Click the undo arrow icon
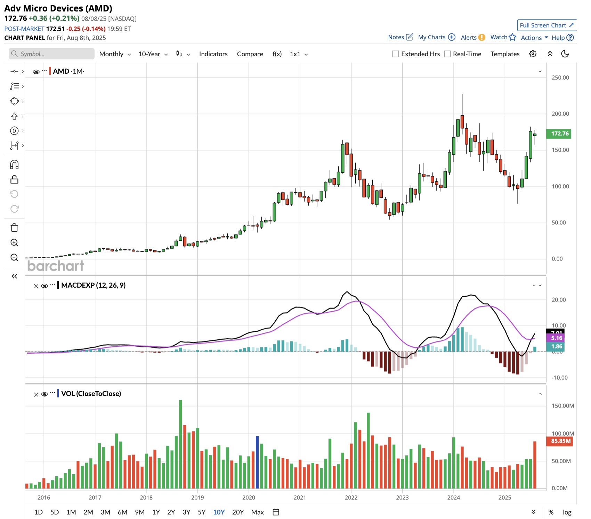 [14, 194]
